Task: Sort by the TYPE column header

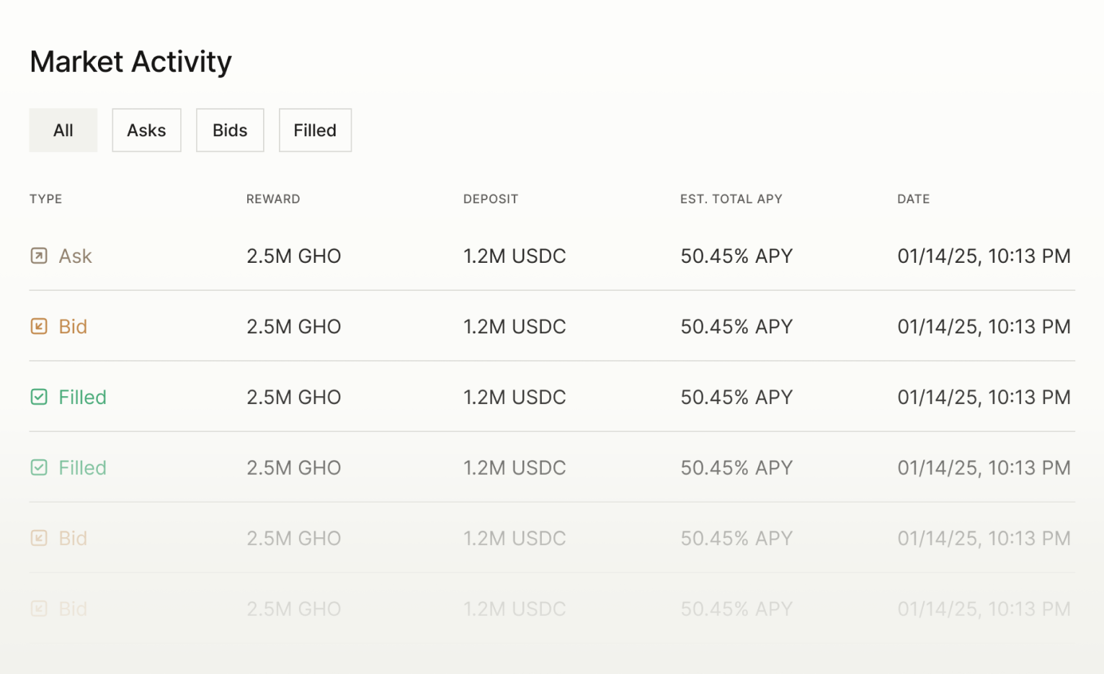Action: pyautogui.click(x=45, y=199)
